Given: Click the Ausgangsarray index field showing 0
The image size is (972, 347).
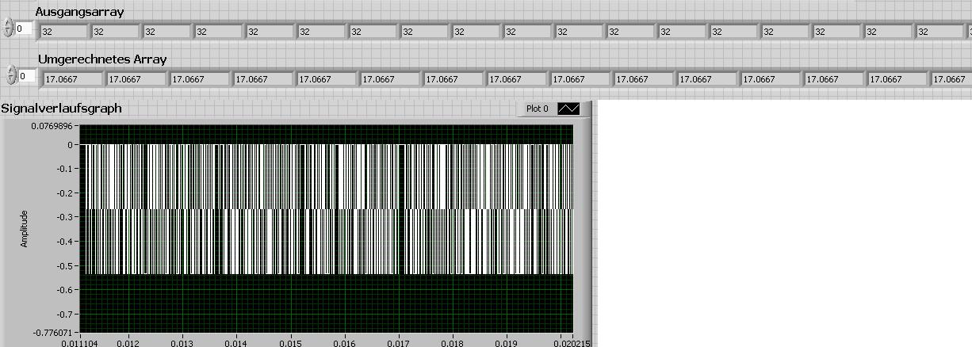Looking at the screenshot, I should point(24,29).
